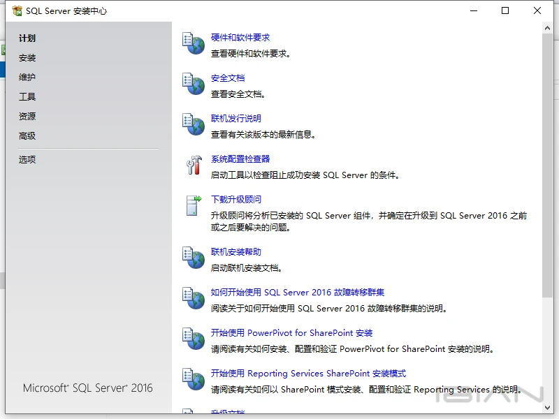Click the text 启动工具以检查阻止成功安装 SQL Server 的条件。
The width and height of the screenshot is (559, 419).
click(305, 175)
